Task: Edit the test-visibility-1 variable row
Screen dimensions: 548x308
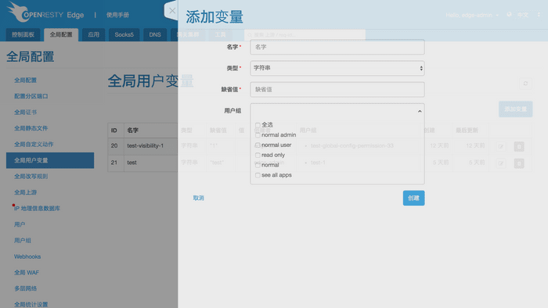Action: click(x=501, y=146)
